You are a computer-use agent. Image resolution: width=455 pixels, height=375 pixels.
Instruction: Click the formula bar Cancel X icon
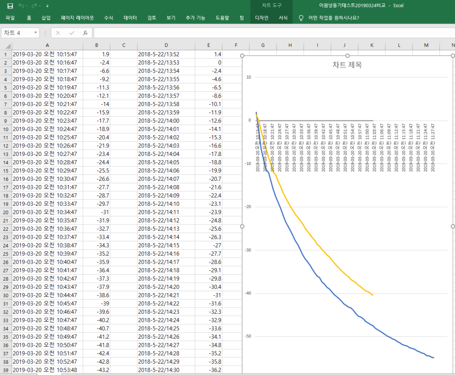pyautogui.click(x=58, y=33)
